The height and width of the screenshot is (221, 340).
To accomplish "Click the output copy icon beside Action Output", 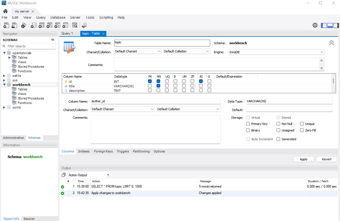I will pyautogui.click(x=64, y=175).
